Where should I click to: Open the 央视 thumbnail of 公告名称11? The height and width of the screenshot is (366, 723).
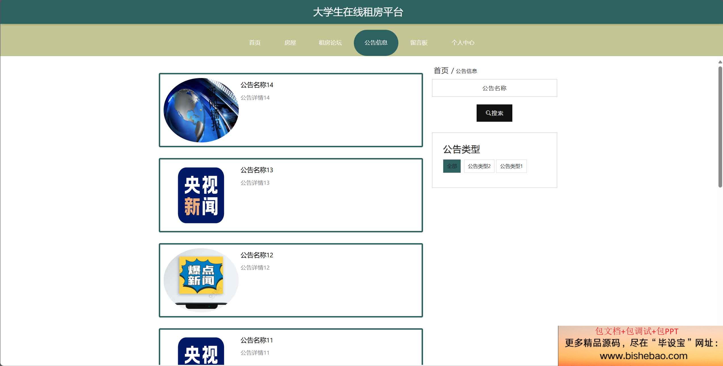201,351
